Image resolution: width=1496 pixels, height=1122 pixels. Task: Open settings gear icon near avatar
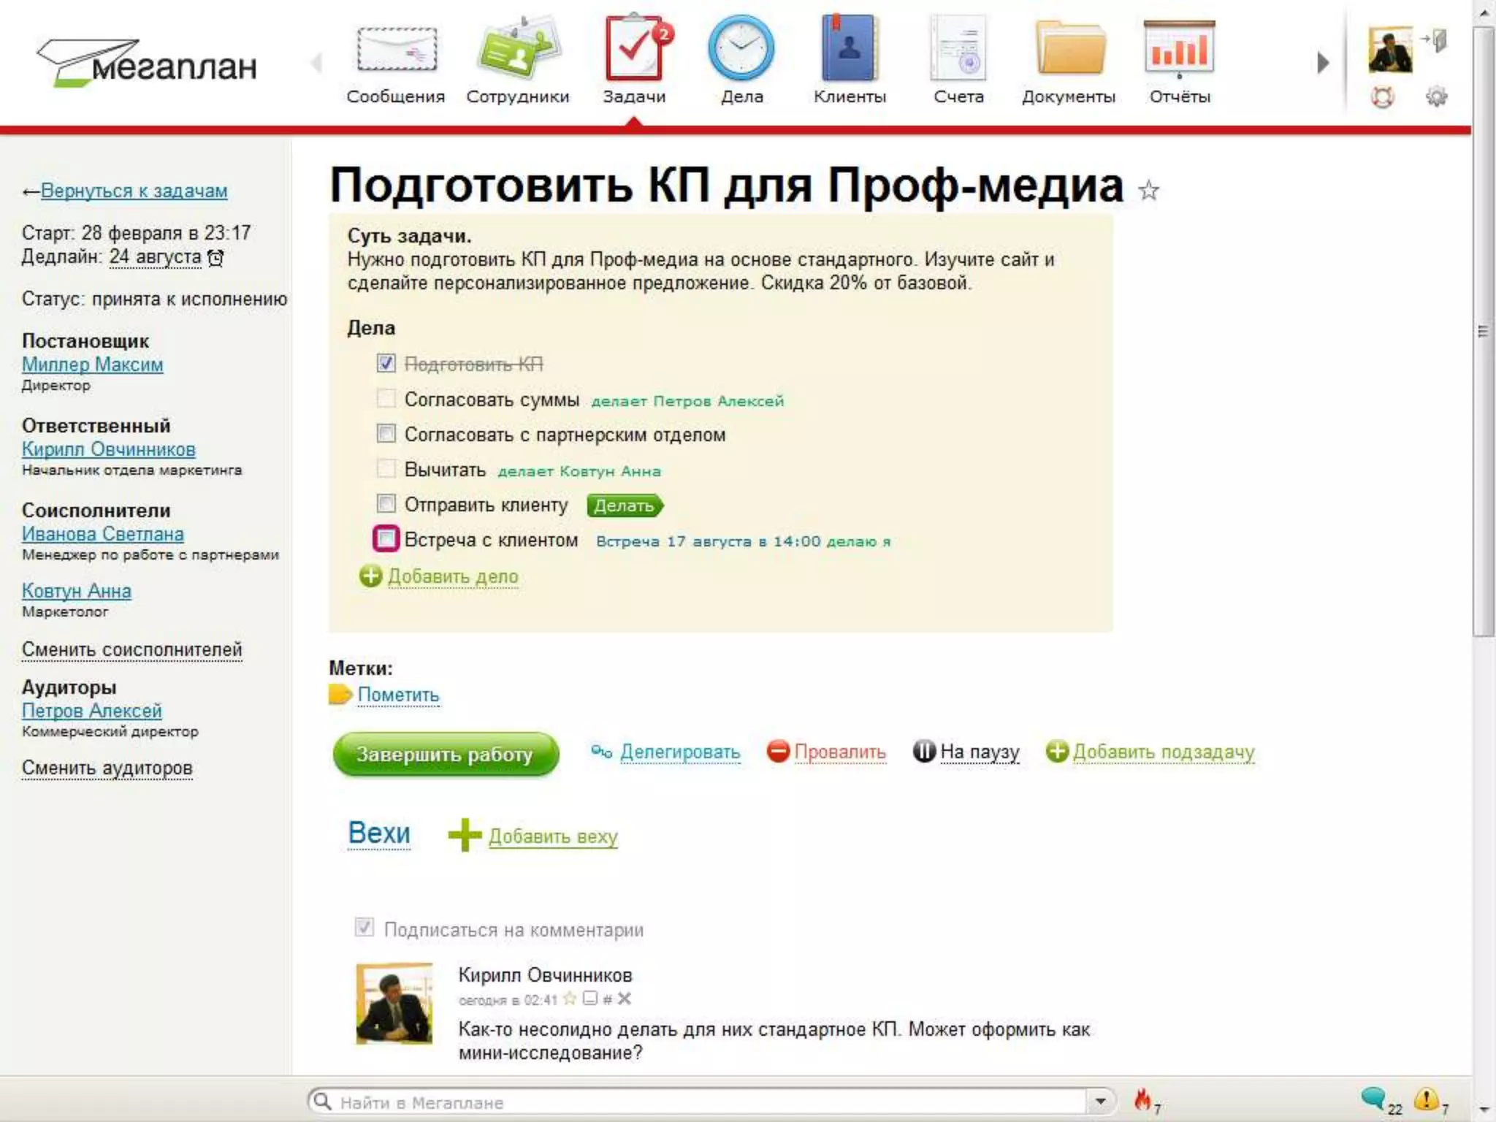point(1436,96)
